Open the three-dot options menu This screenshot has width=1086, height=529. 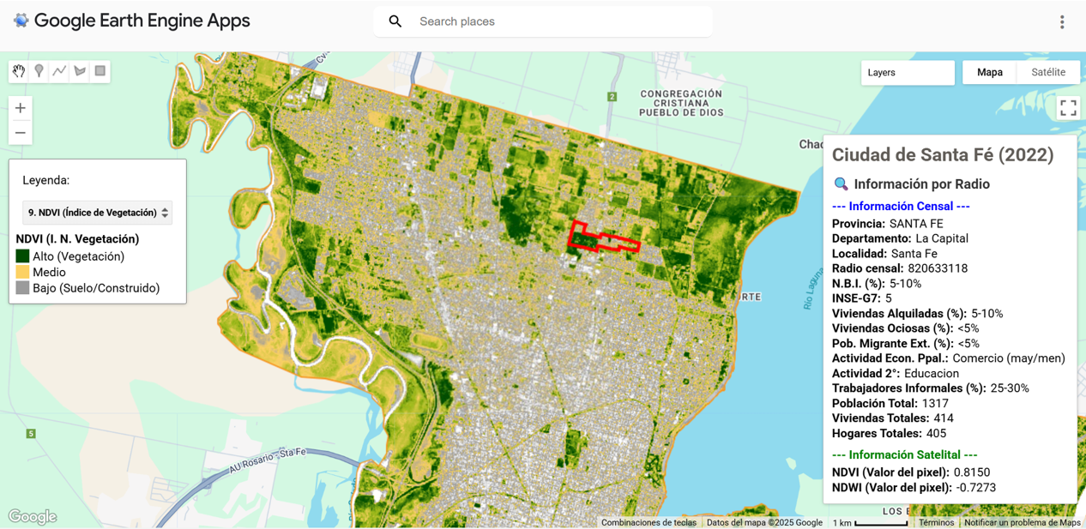click(1062, 22)
